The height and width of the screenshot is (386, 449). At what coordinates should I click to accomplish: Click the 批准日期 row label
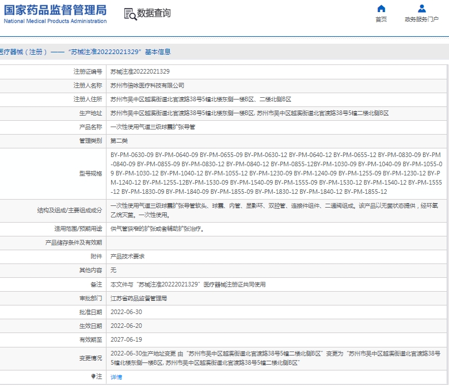click(x=90, y=312)
